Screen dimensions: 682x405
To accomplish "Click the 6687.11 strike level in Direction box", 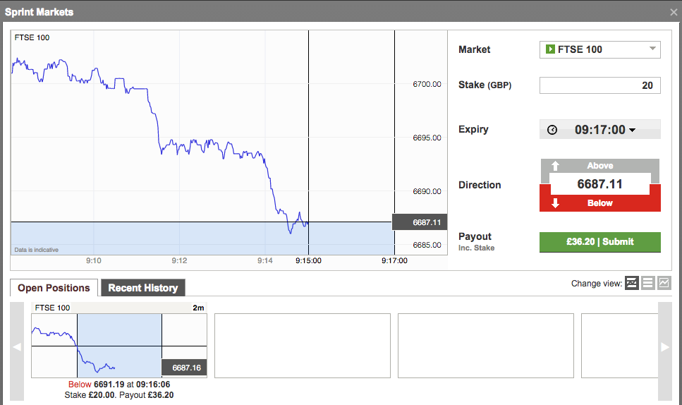I will coord(599,184).
